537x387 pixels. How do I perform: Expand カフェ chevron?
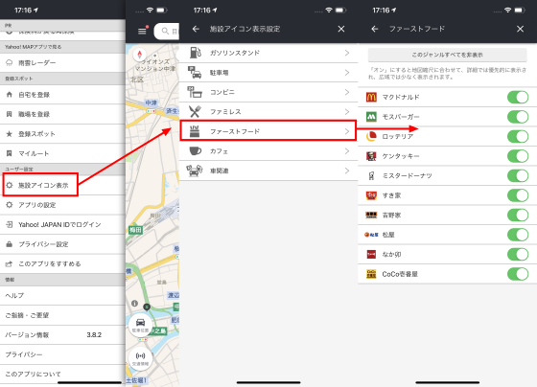(347, 151)
